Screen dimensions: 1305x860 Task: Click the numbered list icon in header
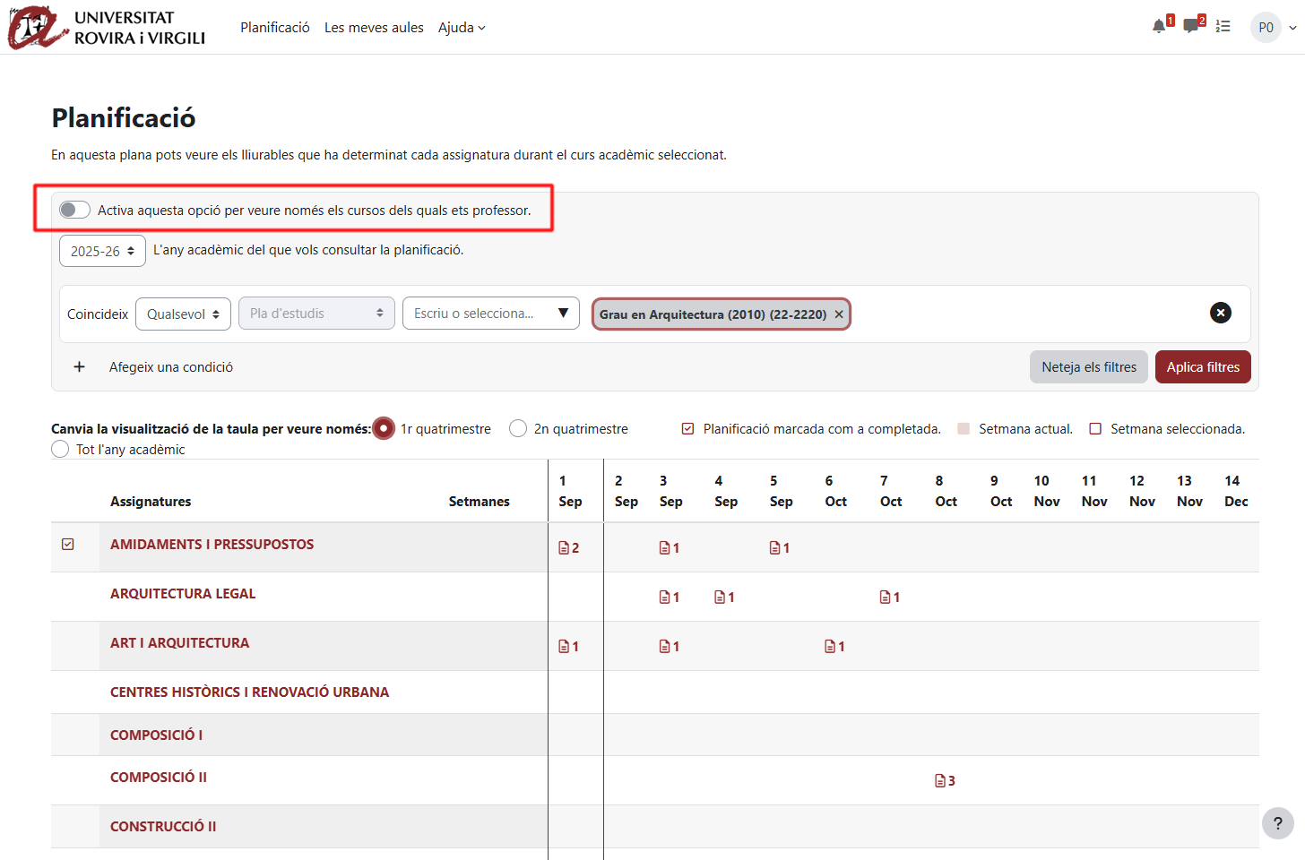[x=1223, y=27]
